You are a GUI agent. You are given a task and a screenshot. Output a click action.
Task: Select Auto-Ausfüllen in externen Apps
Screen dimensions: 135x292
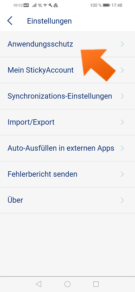tap(68, 148)
